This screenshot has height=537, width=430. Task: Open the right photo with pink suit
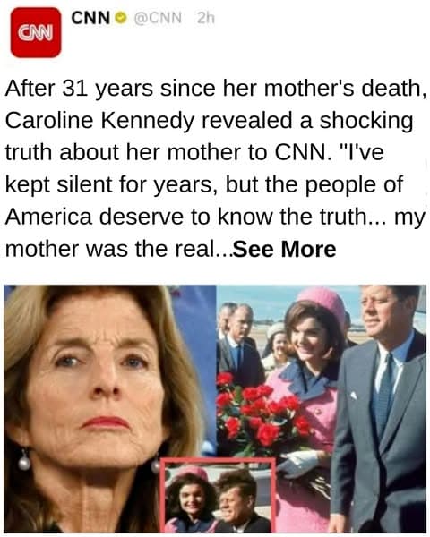[322, 408]
